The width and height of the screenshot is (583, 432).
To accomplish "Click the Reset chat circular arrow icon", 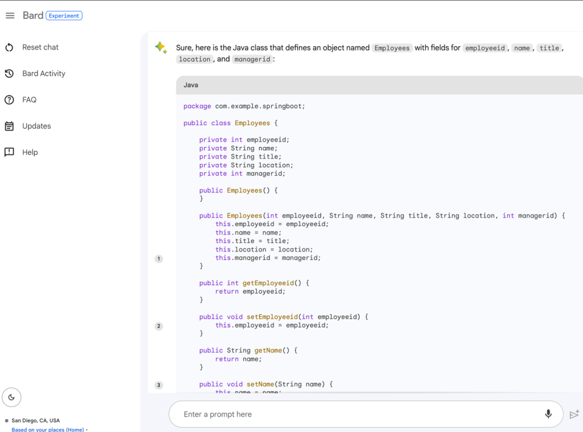I will pyautogui.click(x=9, y=47).
